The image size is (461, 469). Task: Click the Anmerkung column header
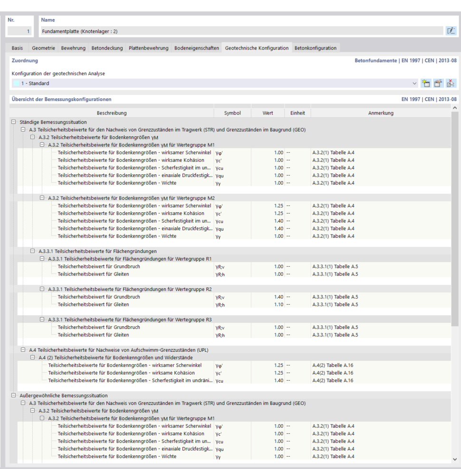(x=381, y=113)
